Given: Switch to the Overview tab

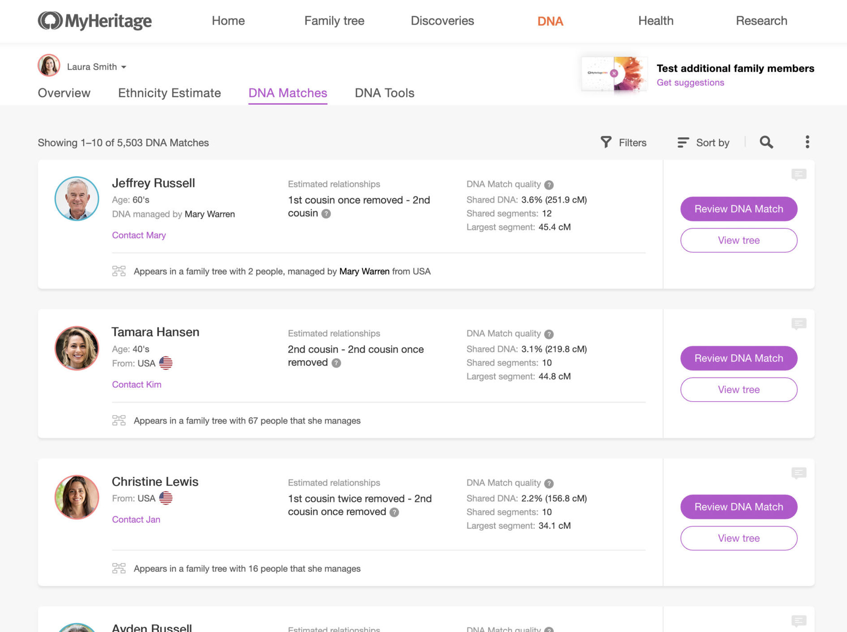Looking at the screenshot, I should click(x=64, y=93).
